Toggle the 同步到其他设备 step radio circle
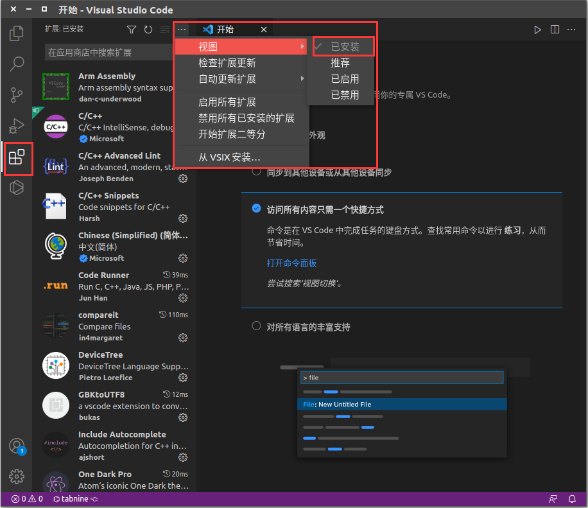The height and width of the screenshot is (508, 588). tap(257, 171)
